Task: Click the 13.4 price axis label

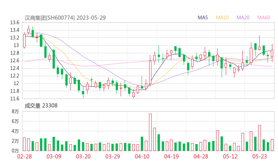Action: click(15, 30)
